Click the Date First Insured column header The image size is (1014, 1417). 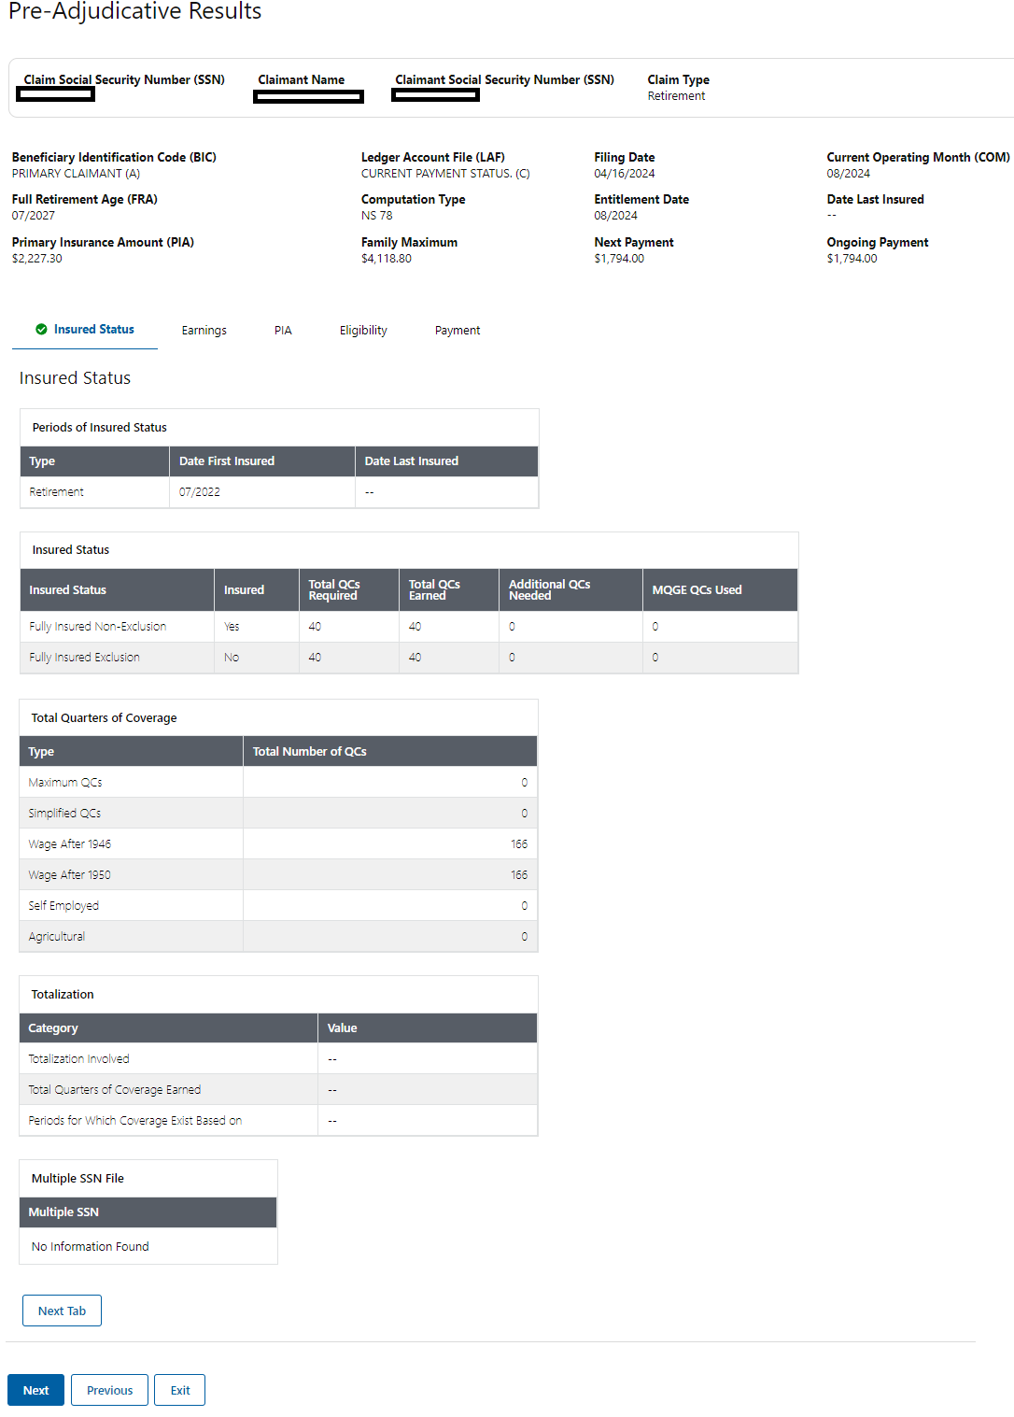[x=227, y=461]
